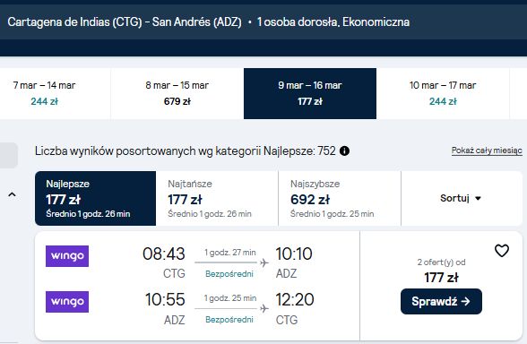Switch to the Najtańsze tab
This screenshot has width=527, height=344.
pyautogui.click(x=217, y=198)
